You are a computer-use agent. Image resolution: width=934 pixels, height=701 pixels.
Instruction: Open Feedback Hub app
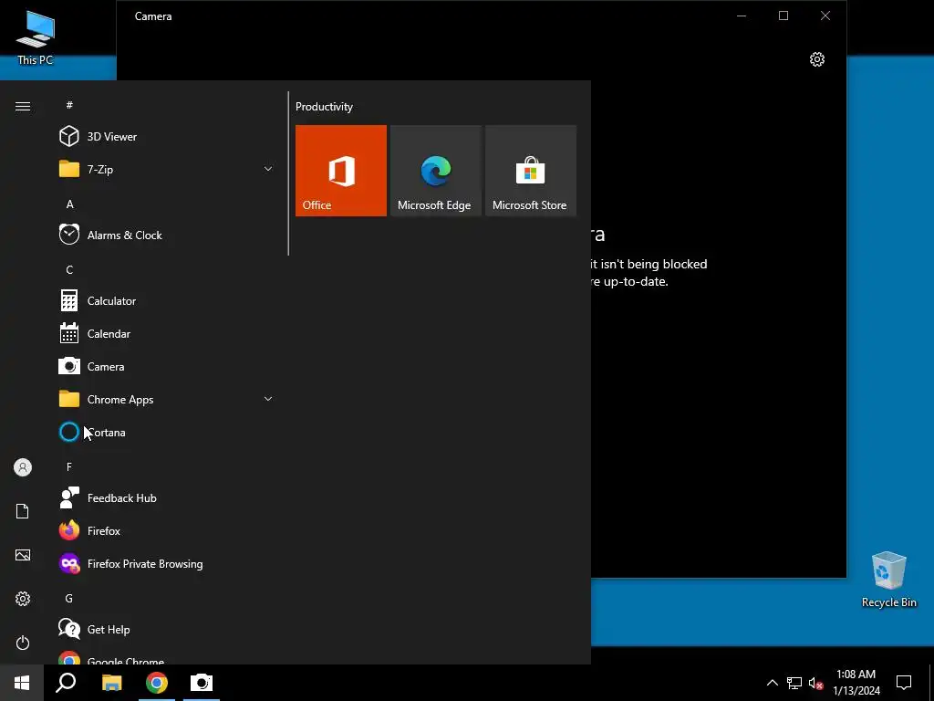(167, 497)
